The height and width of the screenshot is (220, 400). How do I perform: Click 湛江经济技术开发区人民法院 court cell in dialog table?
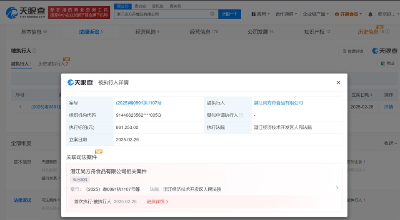[282, 127]
